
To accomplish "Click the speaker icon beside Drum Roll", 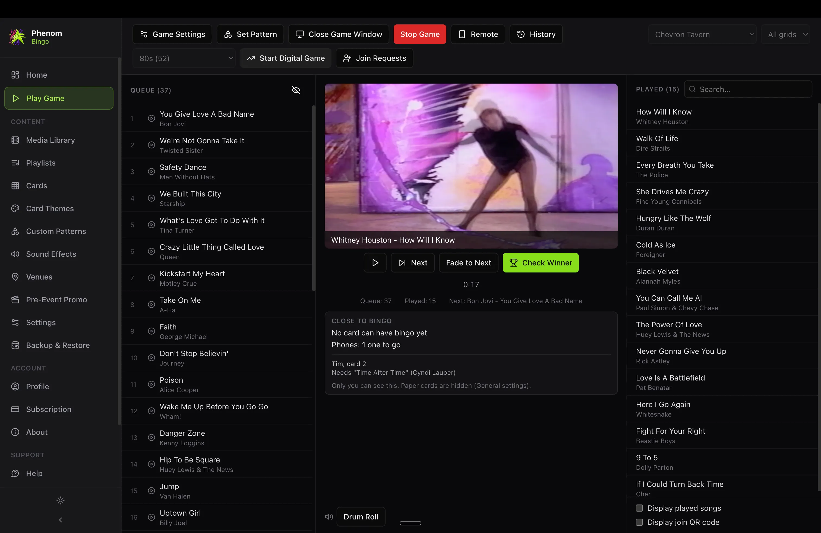I will 329,517.
